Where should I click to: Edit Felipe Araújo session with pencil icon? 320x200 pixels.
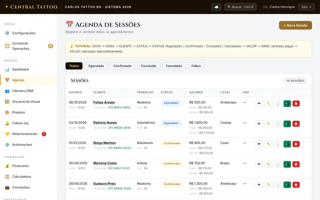pos(268,104)
